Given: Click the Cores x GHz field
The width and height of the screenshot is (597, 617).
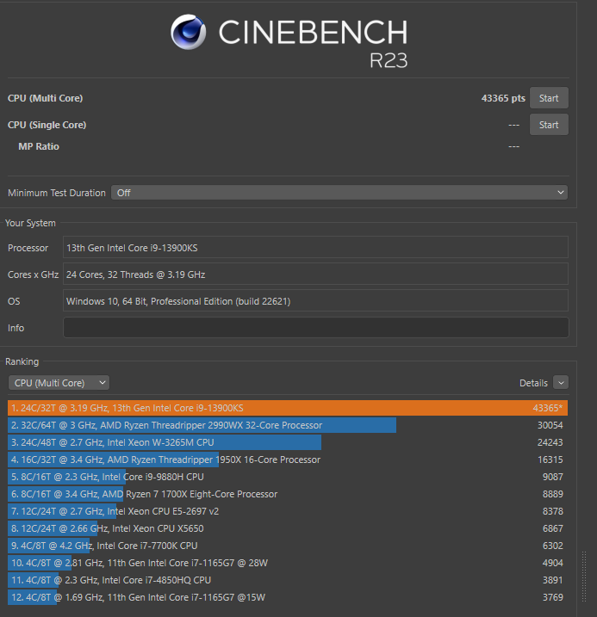Looking at the screenshot, I should coord(315,275).
